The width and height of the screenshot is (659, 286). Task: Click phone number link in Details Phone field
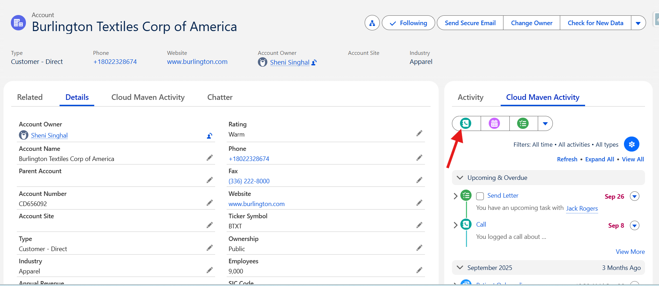[249, 159]
